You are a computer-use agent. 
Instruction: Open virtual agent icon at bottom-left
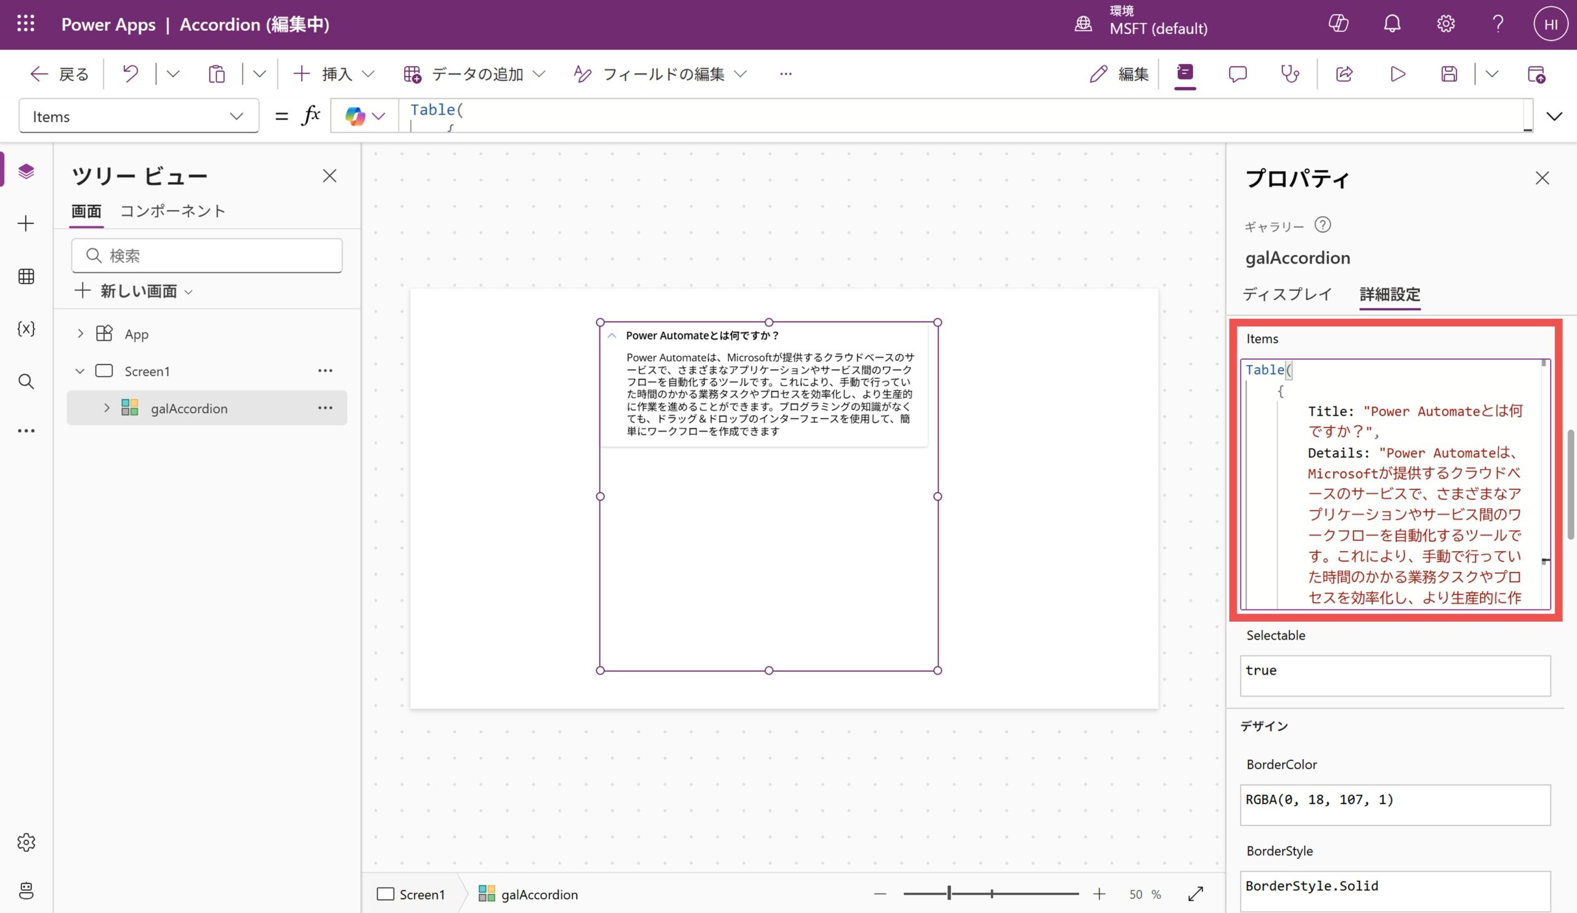pyautogui.click(x=26, y=890)
